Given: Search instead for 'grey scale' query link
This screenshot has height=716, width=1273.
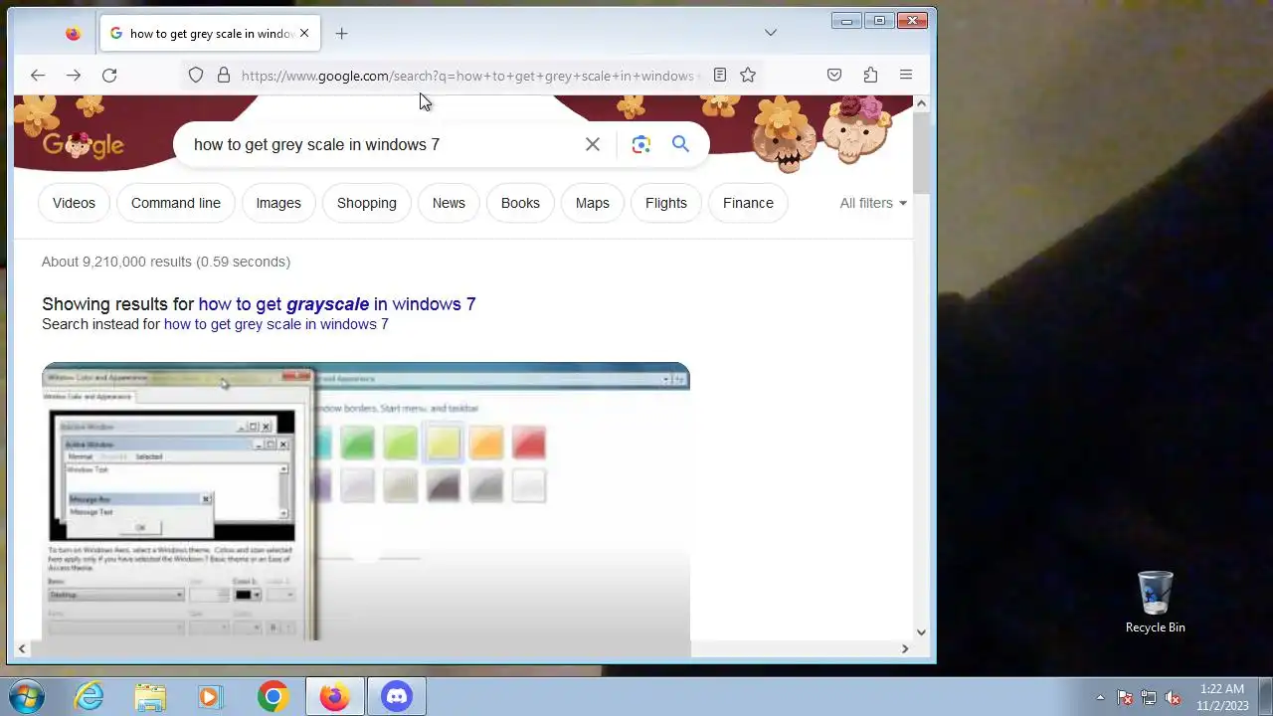Looking at the screenshot, I should pos(275,324).
